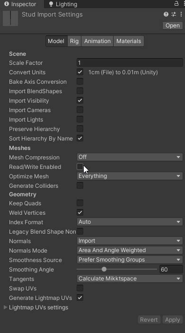Uncheck Convert Units checkbox

pyautogui.click(x=80, y=72)
